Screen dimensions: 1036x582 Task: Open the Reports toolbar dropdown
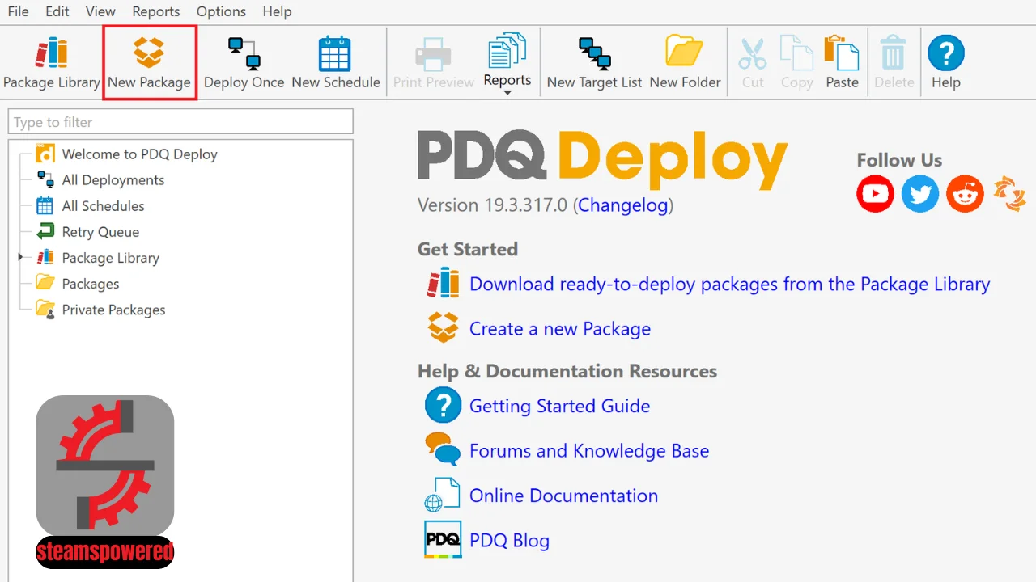[507, 63]
